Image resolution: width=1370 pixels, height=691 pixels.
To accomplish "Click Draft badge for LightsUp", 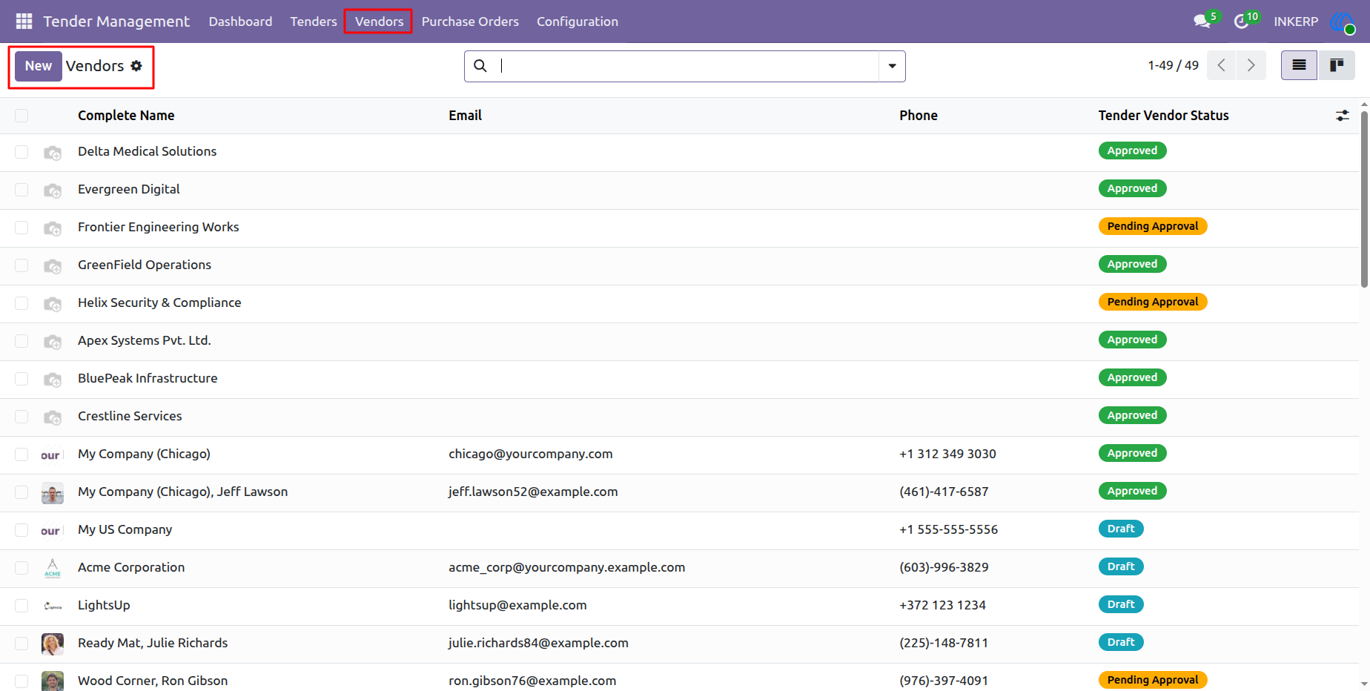I will click(x=1121, y=604).
